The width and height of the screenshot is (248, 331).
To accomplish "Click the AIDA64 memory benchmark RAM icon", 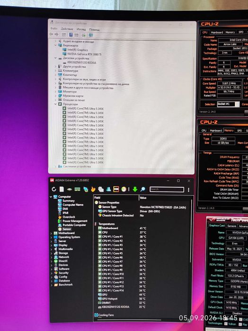I will click(77, 189).
